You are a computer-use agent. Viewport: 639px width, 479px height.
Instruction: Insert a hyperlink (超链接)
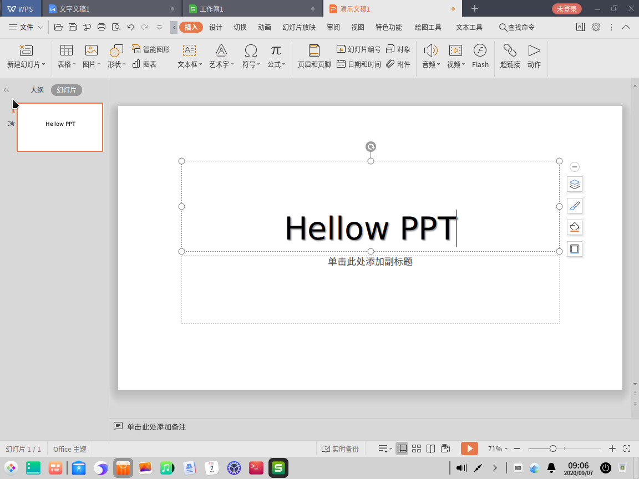coord(510,56)
